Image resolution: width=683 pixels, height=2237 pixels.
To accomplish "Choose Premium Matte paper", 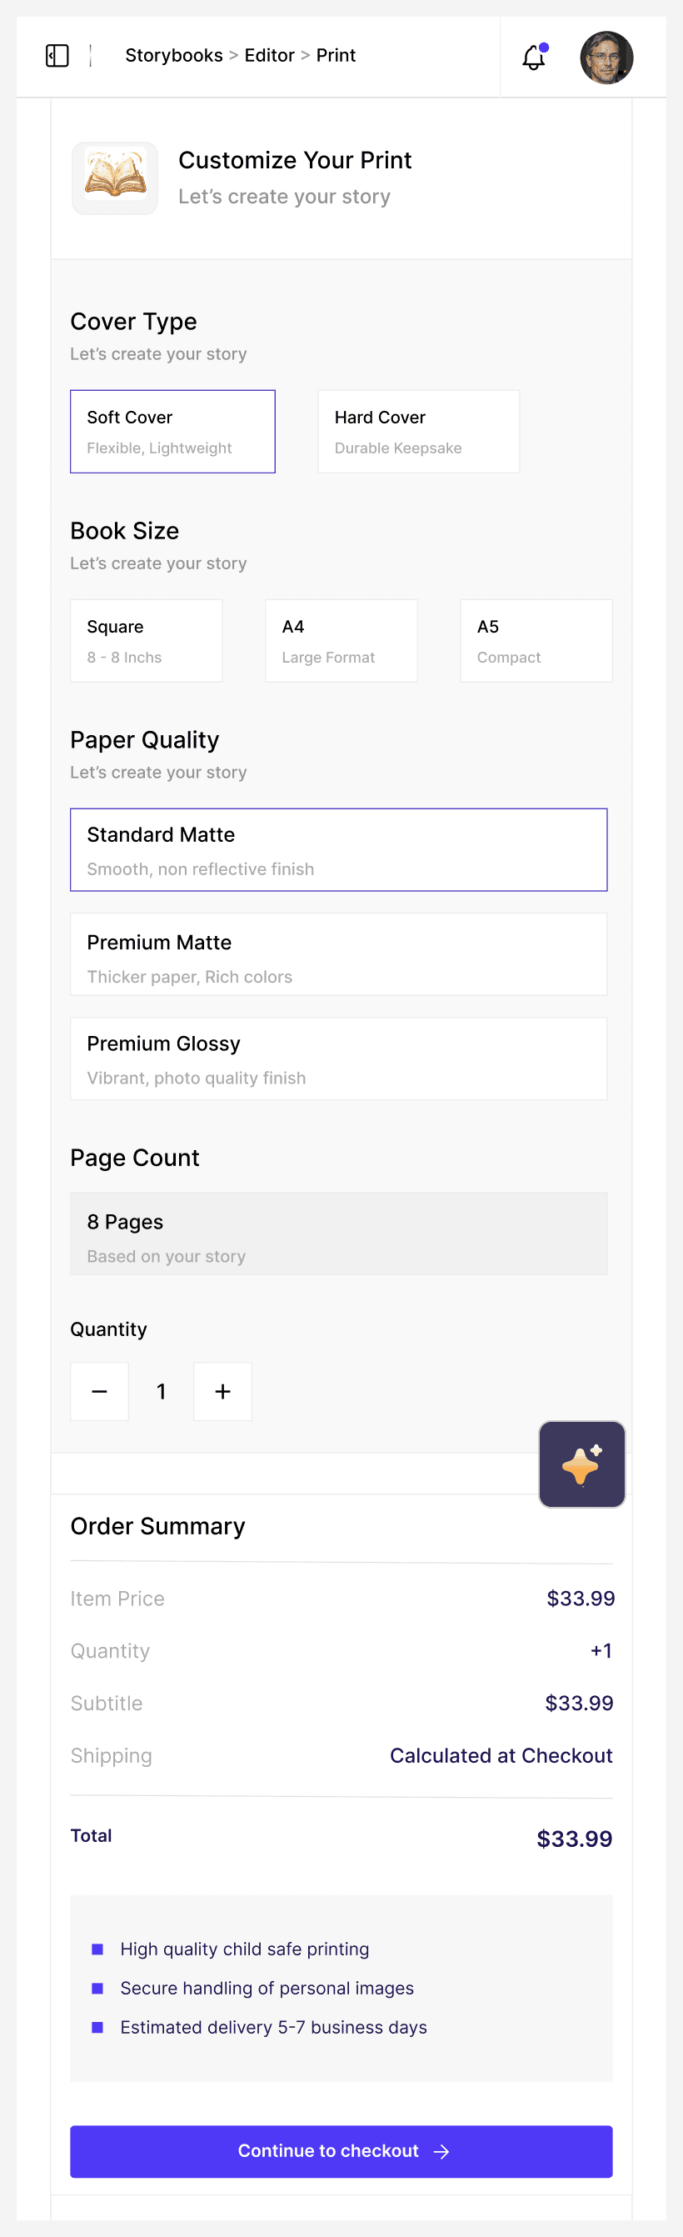I will (338, 954).
